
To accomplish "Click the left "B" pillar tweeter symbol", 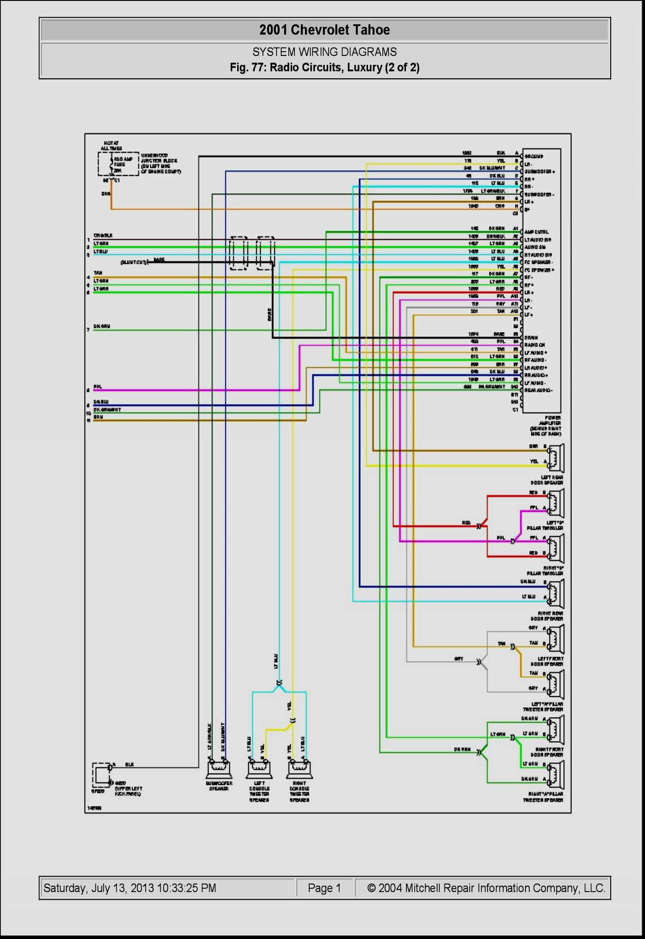I will point(555,503).
